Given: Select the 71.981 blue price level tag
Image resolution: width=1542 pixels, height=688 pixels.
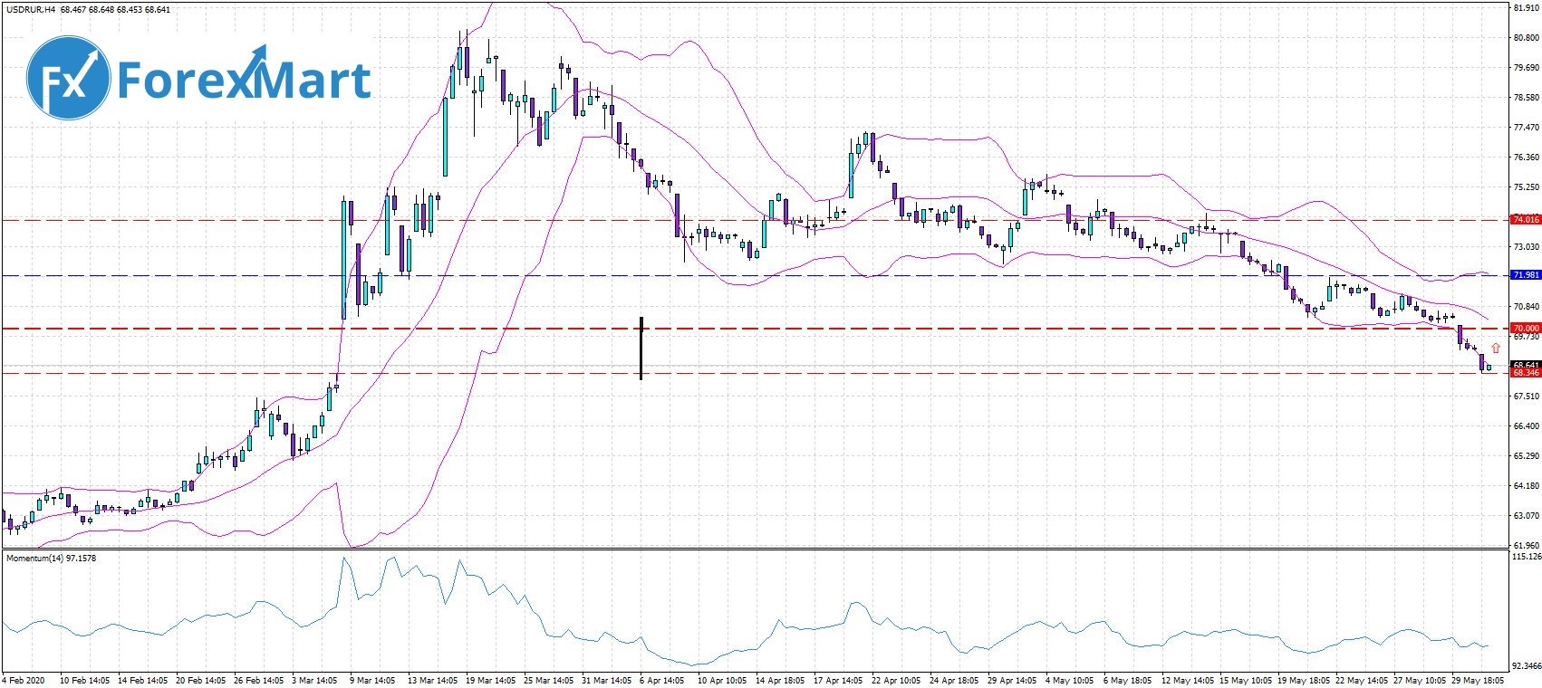Looking at the screenshot, I should pos(1526,275).
